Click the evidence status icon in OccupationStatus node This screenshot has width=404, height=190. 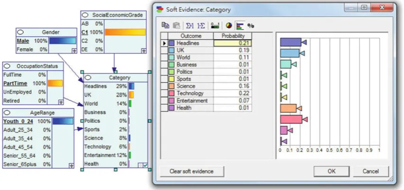61,102
